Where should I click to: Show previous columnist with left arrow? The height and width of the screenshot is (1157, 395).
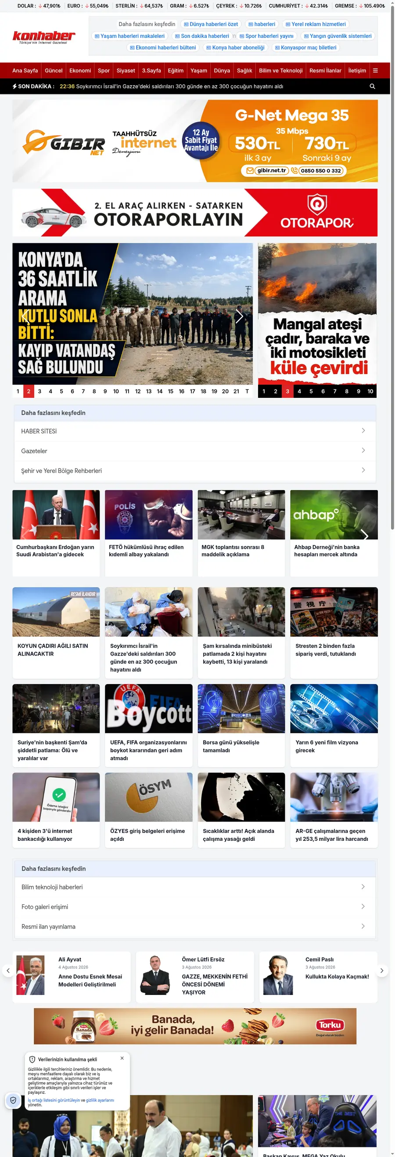[7, 970]
